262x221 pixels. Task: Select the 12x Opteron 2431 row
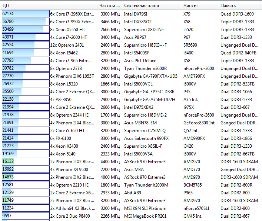(x=131, y=45)
